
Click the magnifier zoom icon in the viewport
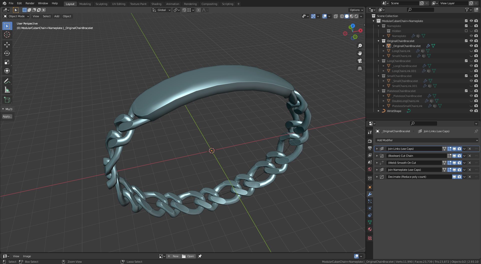click(x=360, y=45)
